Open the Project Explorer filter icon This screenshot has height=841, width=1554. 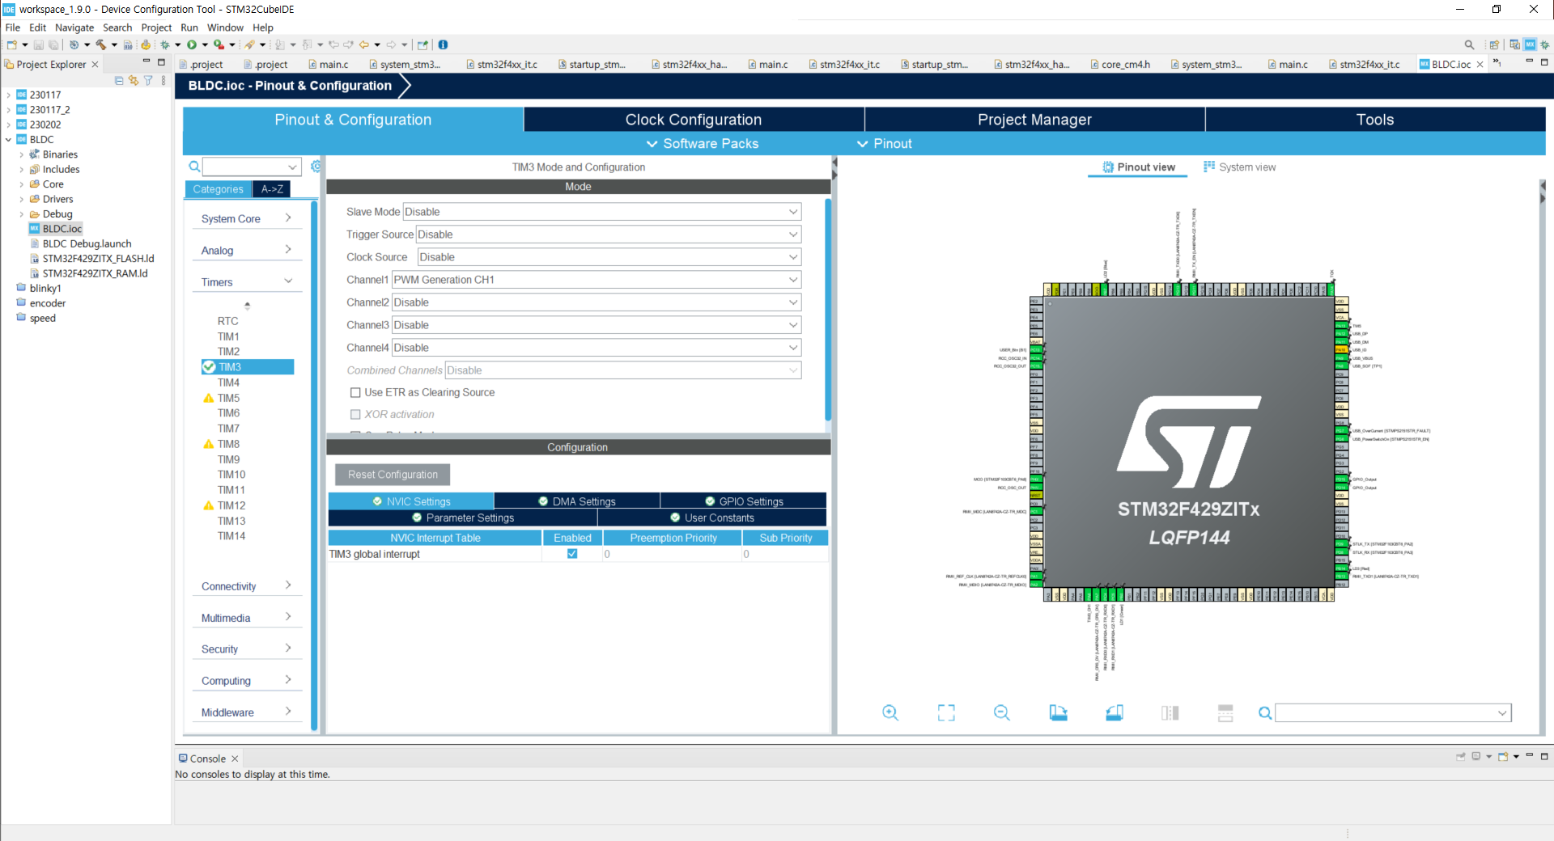148,80
